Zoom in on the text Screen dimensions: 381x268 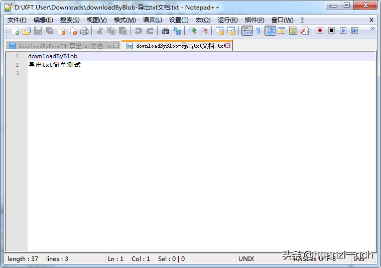tap(193, 31)
